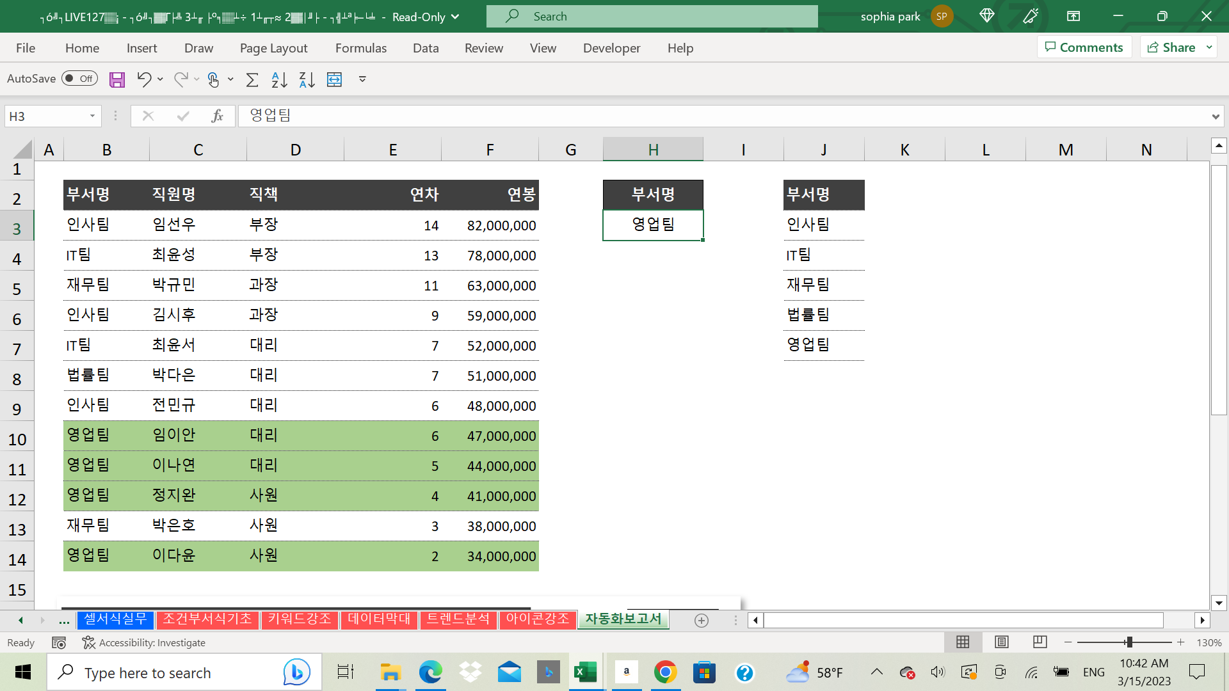This screenshot has height=691, width=1229.
Task: Switch to the 트렌드분석 sheet tab
Action: [x=458, y=619]
